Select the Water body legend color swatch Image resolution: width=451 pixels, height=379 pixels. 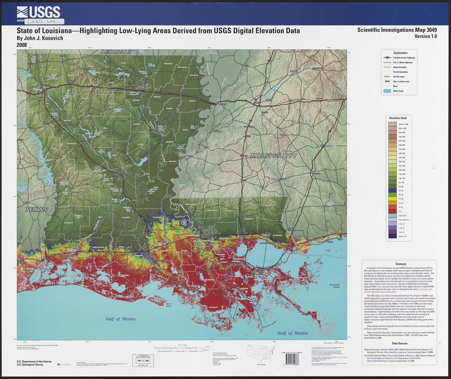[387, 91]
